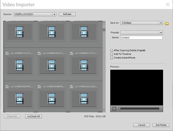Click the Refresh button
The image size is (173, 131).
(x=67, y=14)
